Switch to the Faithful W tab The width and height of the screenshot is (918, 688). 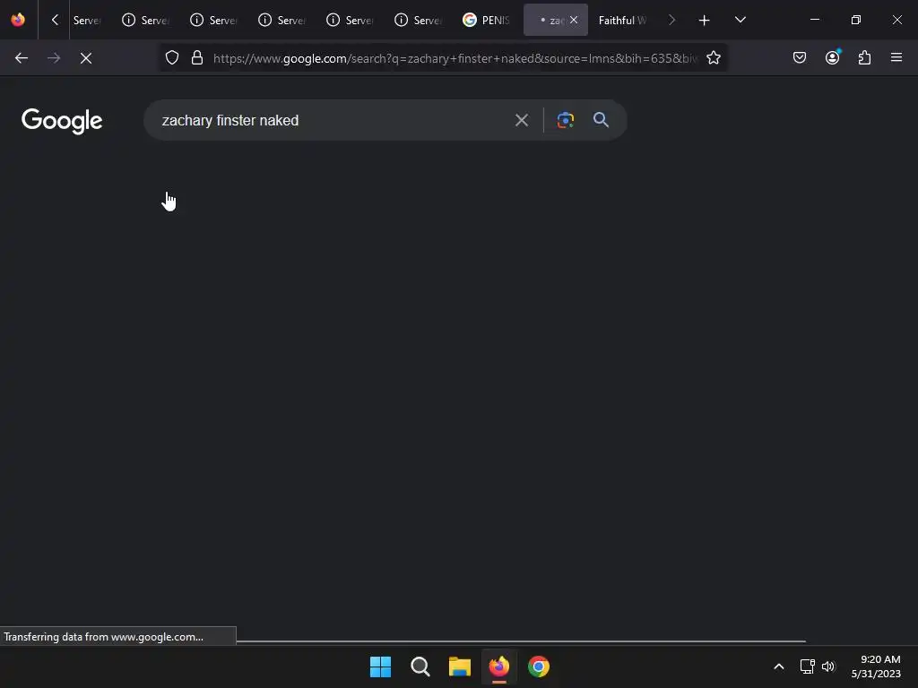pyautogui.click(x=622, y=20)
